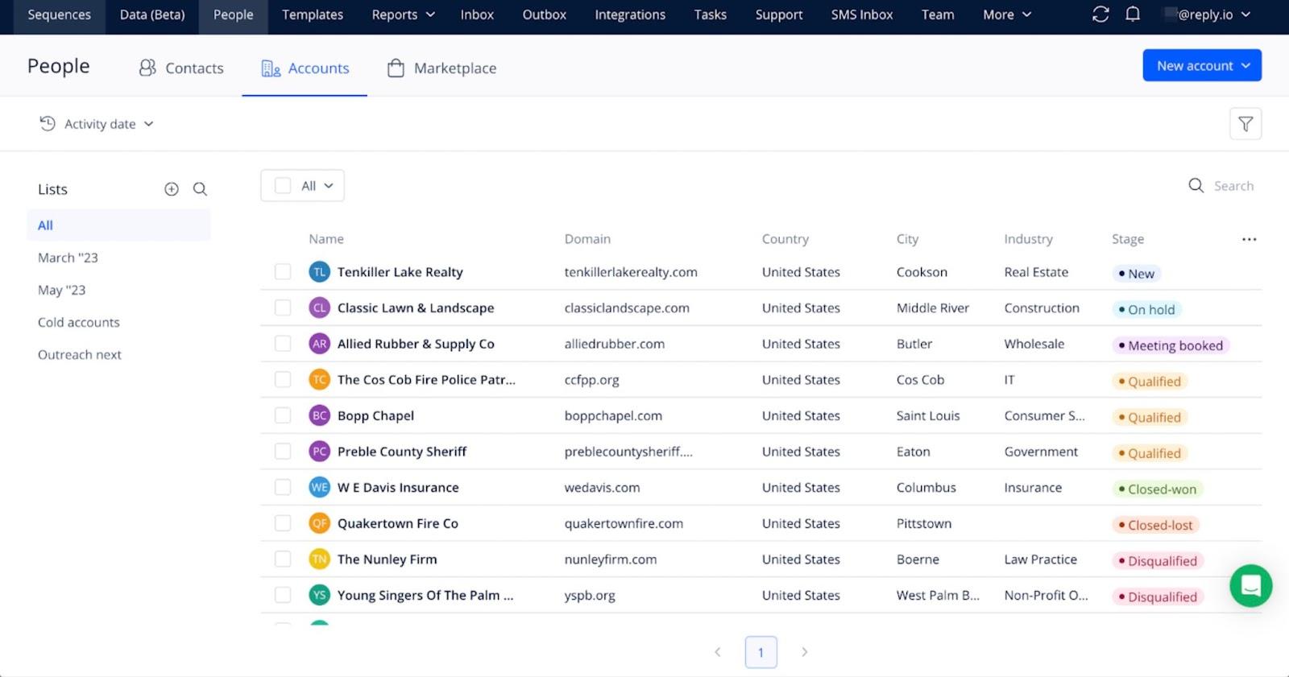
Task: Open the Sequences menu
Action: [x=60, y=14]
